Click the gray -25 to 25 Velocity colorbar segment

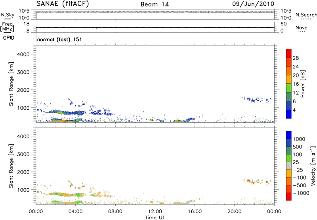pos(289,166)
